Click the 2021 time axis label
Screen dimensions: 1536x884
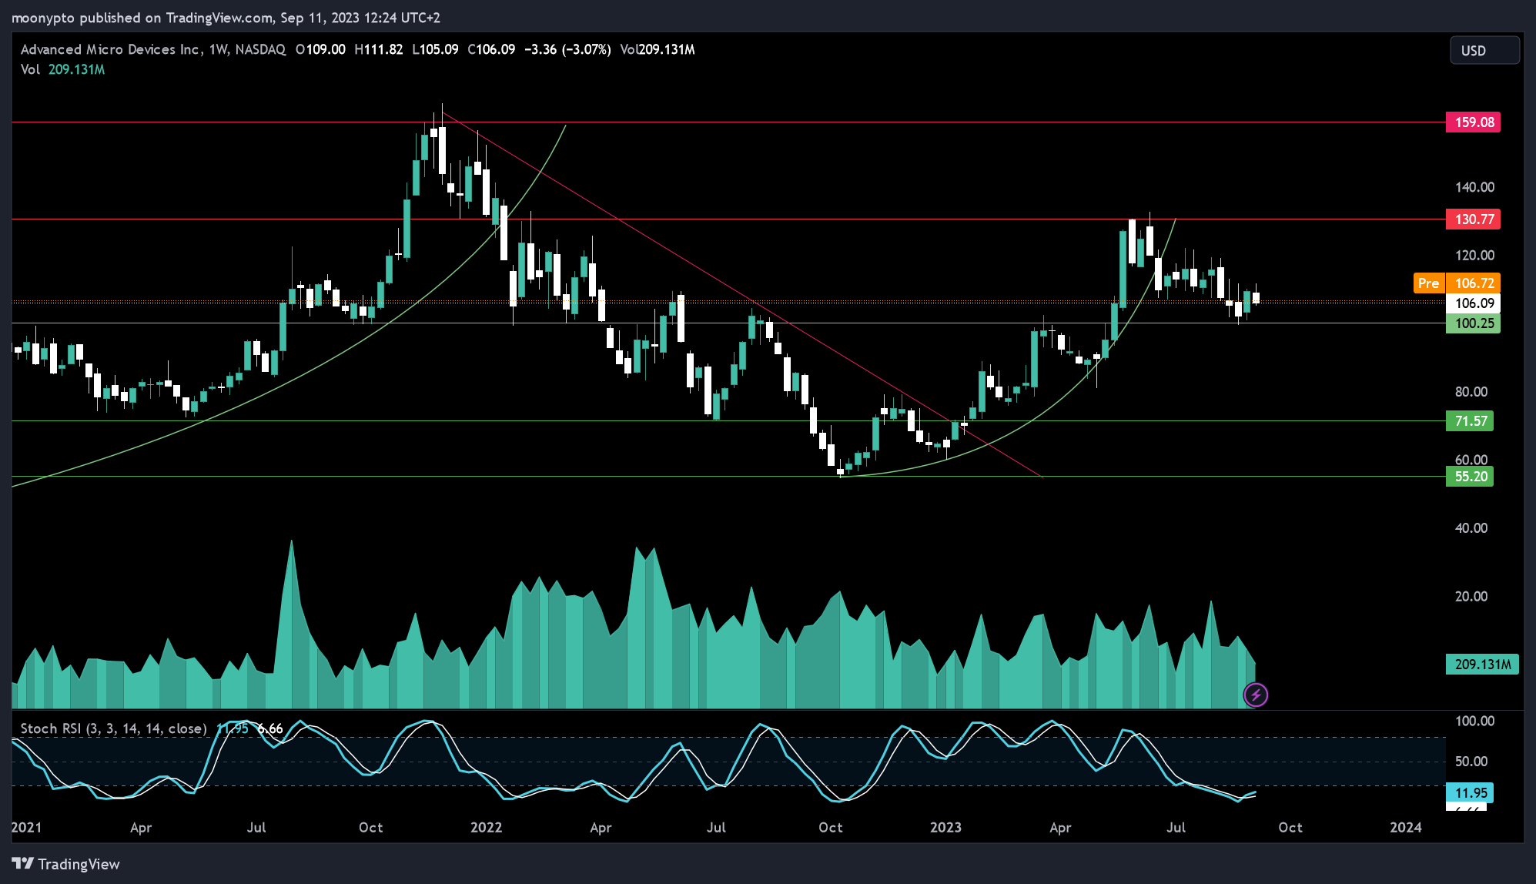coord(27,828)
